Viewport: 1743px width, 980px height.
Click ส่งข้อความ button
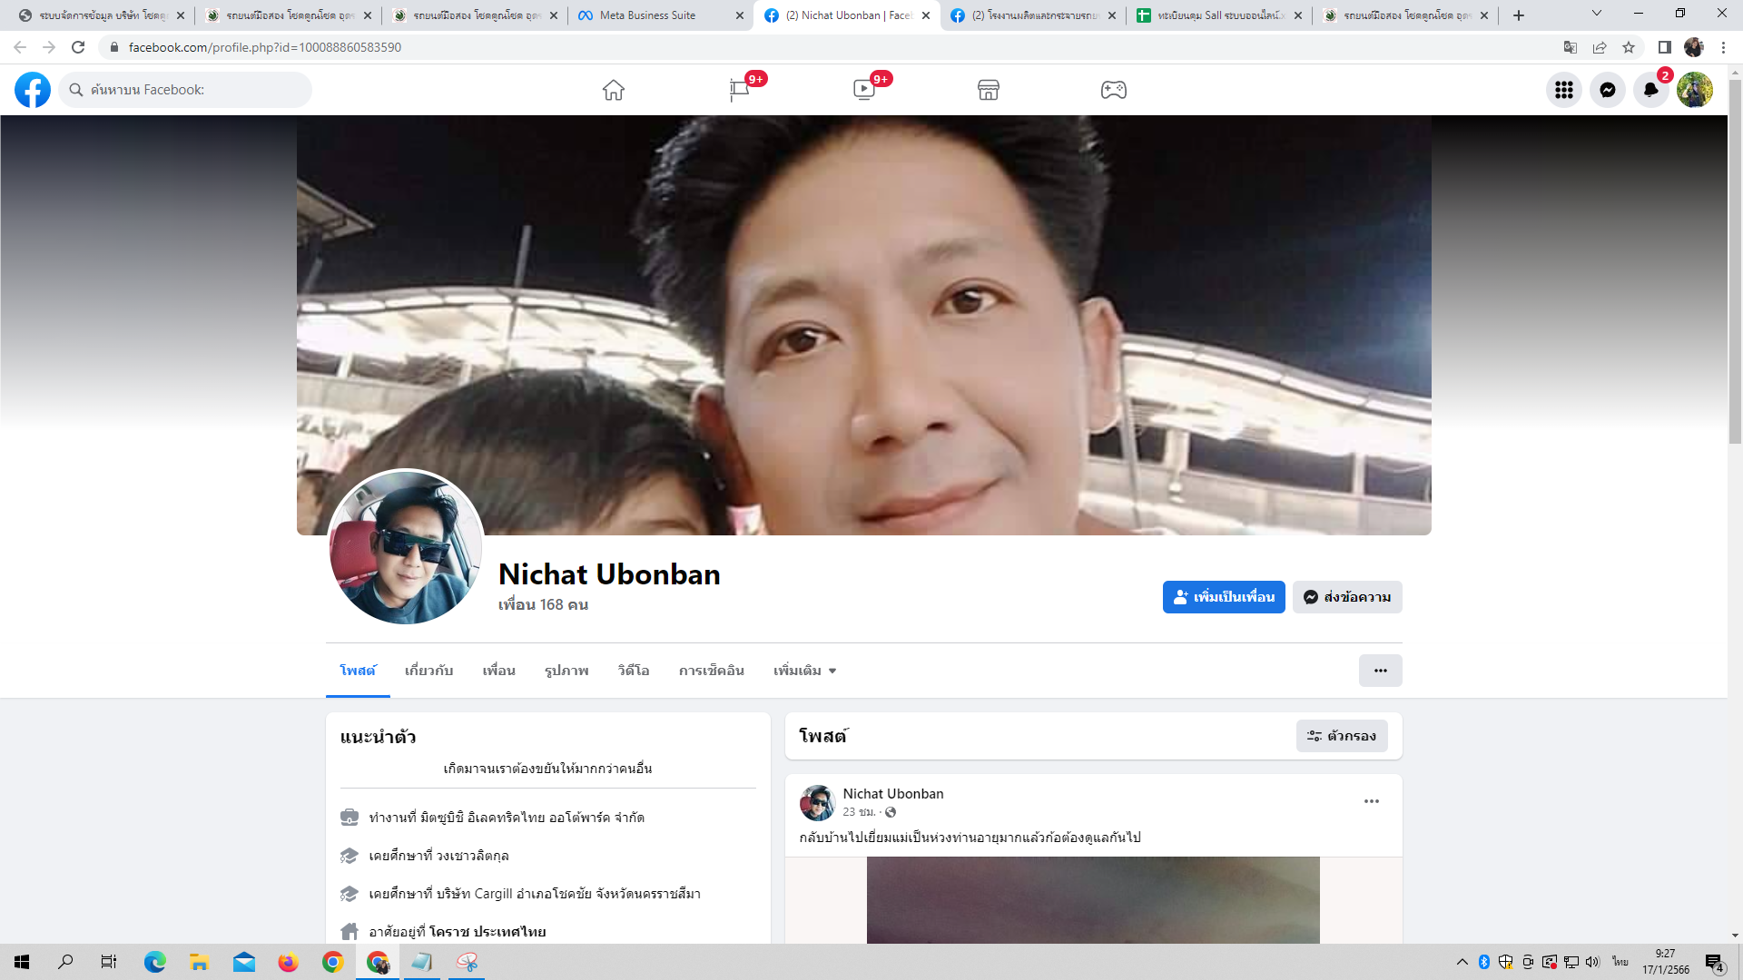tap(1347, 597)
